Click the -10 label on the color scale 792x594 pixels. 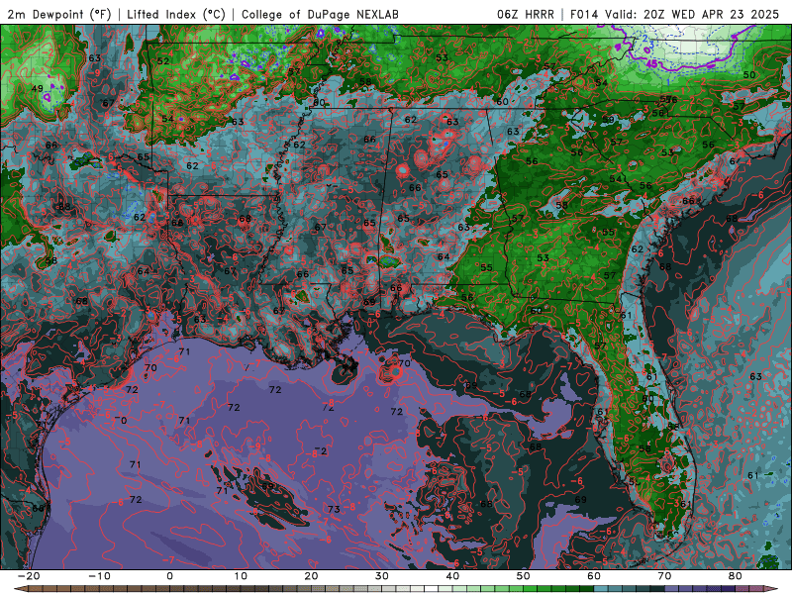coord(99,576)
